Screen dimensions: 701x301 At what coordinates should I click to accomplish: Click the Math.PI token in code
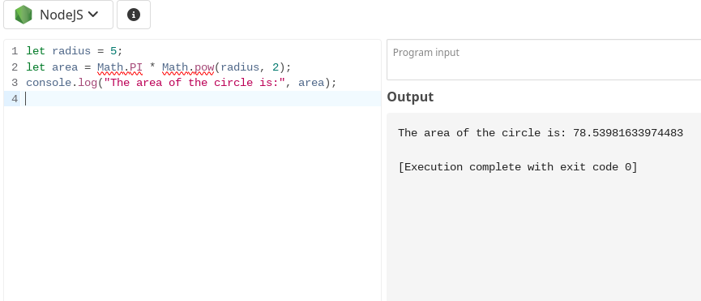coord(120,67)
